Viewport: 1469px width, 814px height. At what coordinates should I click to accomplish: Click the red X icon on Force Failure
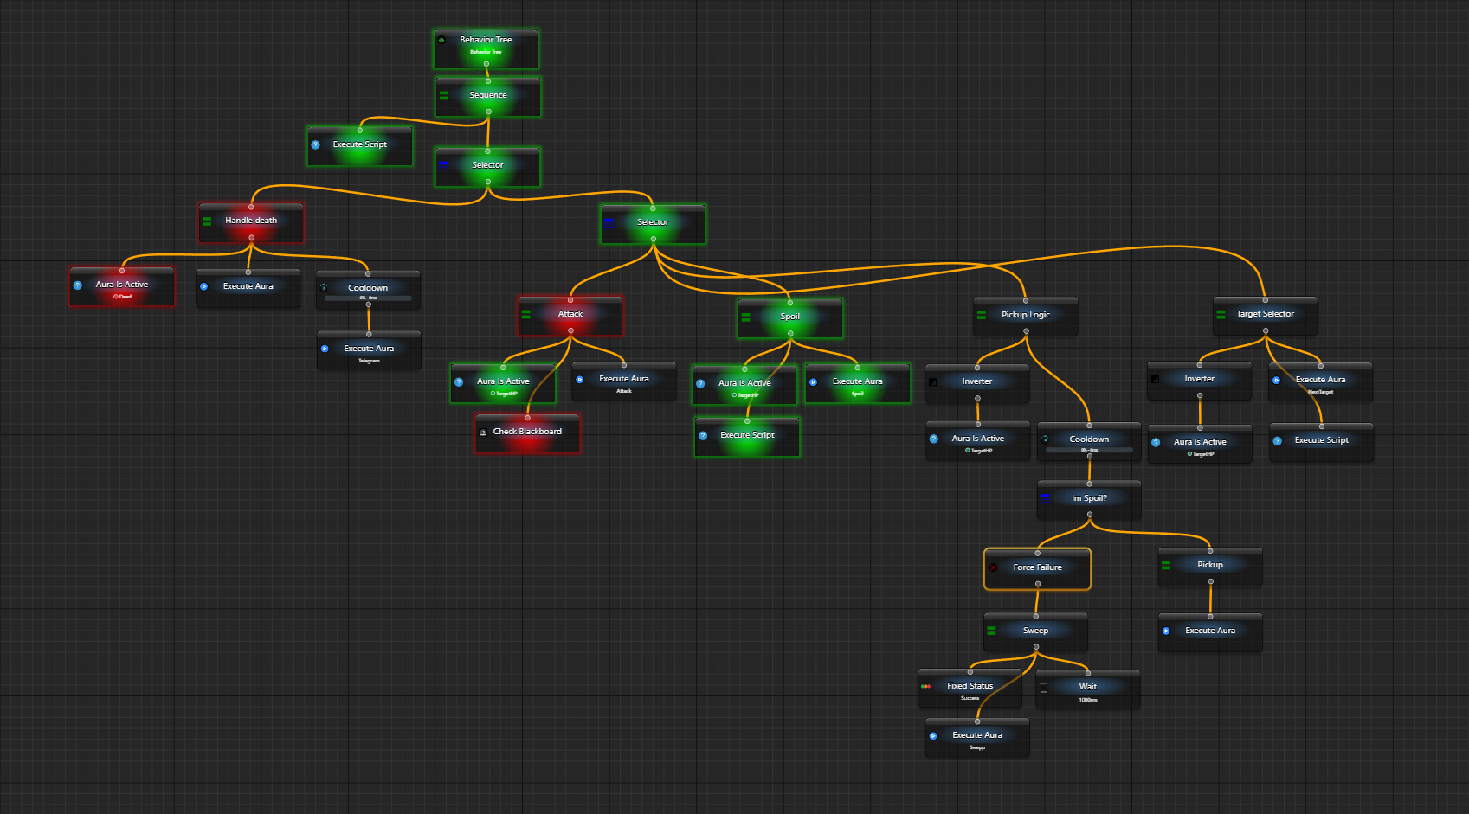[994, 567]
